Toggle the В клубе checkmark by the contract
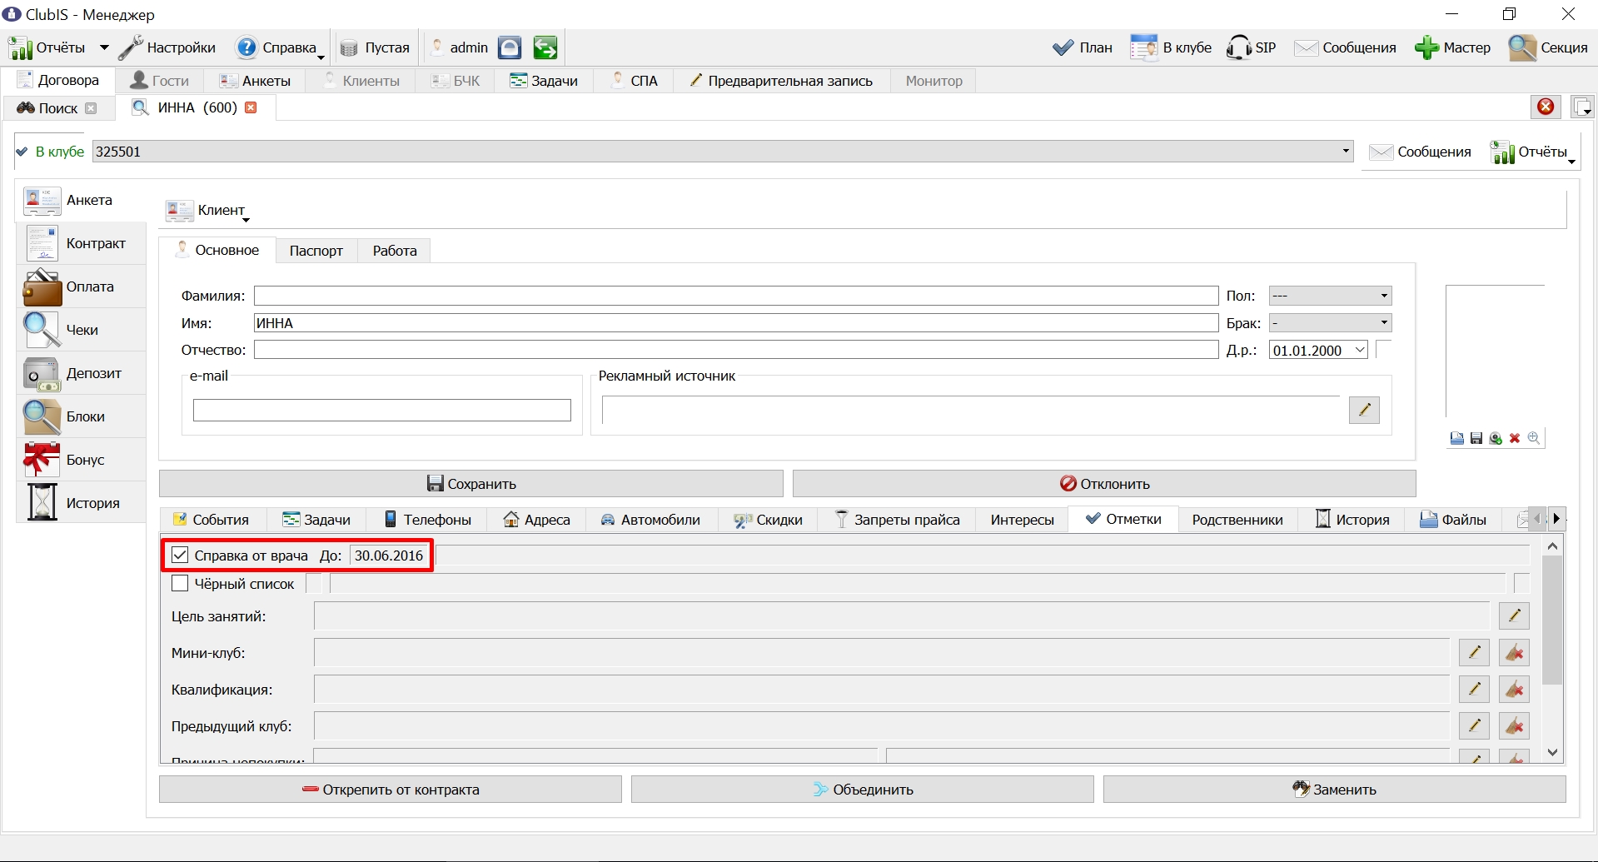Screen dimensions: 1598x862 coord(22,152)
